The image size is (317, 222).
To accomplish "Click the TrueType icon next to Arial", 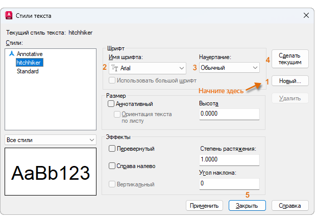I will pyautogui.click(x=115, y=67).
